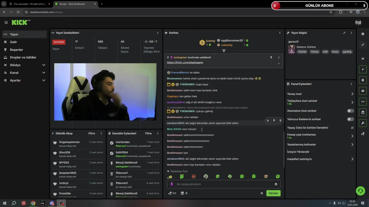Open the Sohbet panel options menu
This screenshot has height=207, width=369.
coord(280,33)
